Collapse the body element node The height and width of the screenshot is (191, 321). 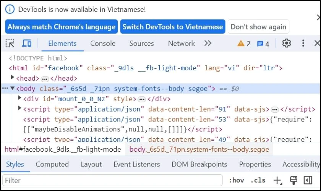tap(12, 88)
